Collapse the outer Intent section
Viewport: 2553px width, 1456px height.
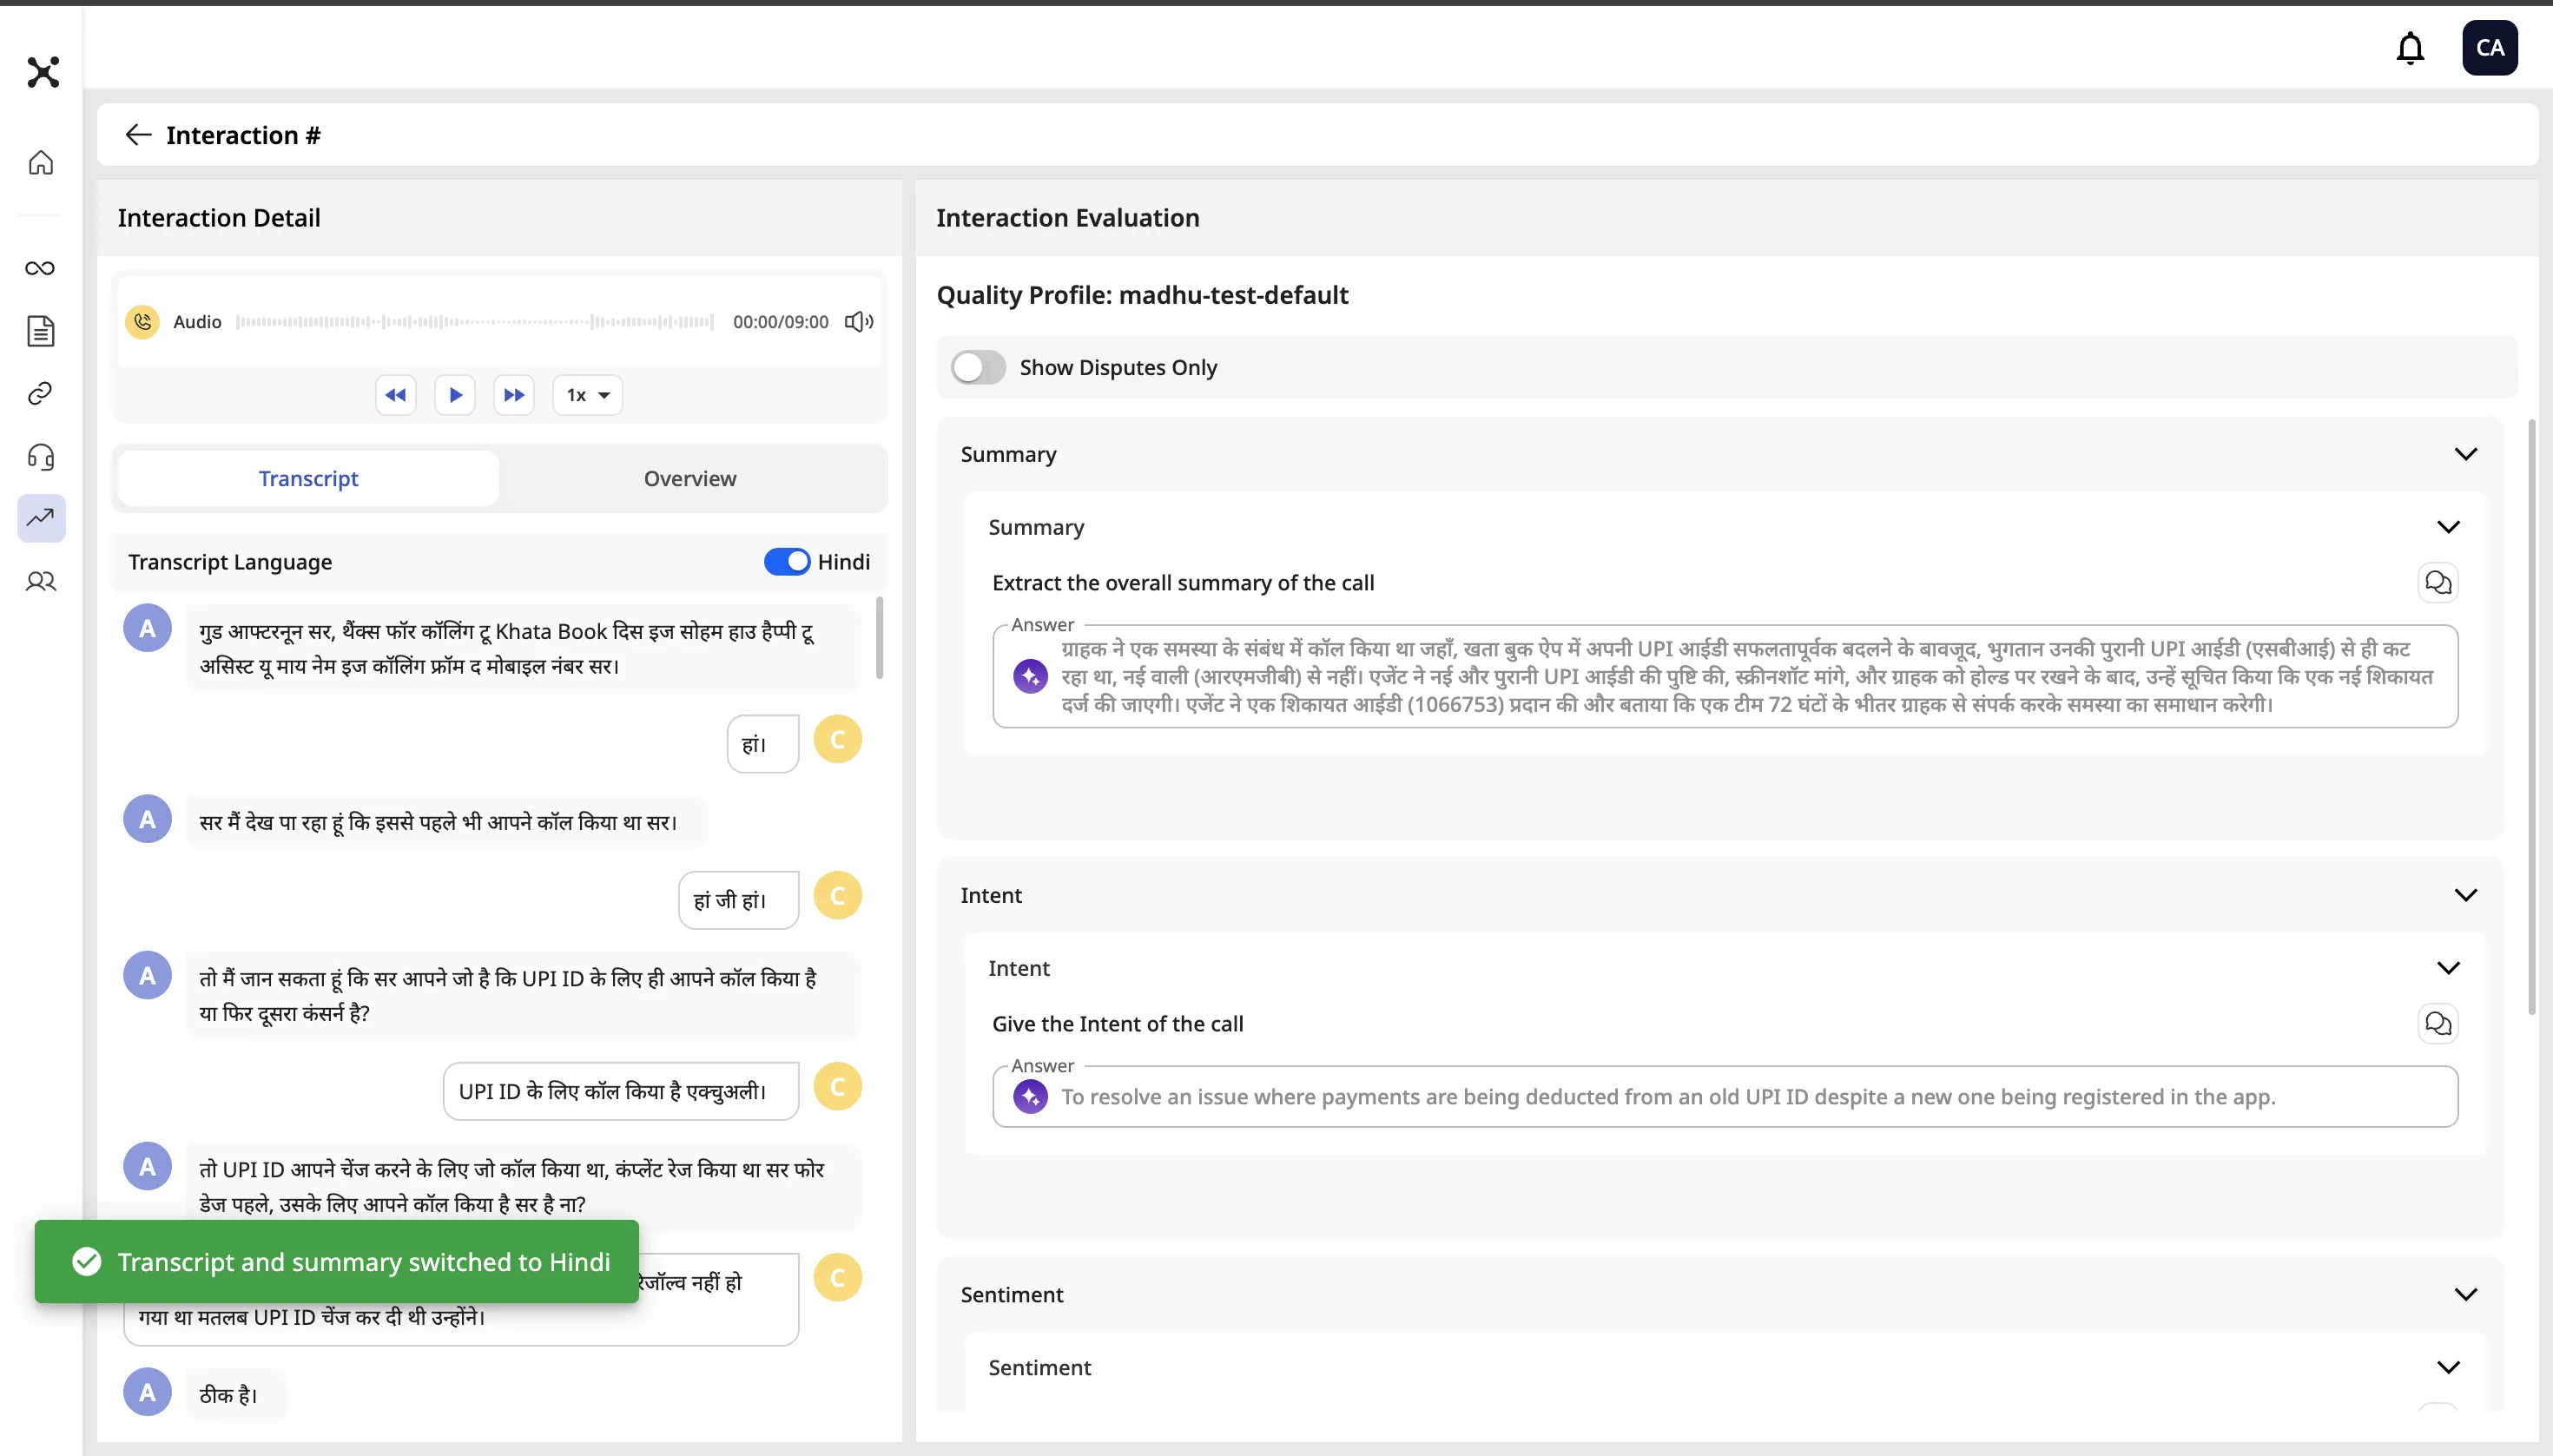coord(2466,895)
